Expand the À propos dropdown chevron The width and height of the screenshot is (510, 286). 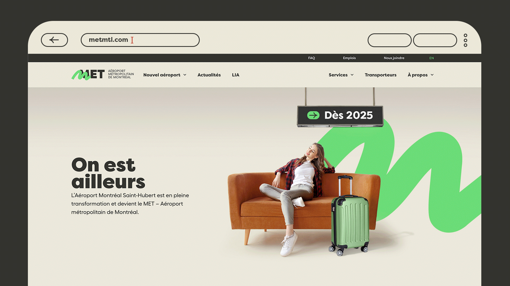pyautogui.click(x=432, y=75)
